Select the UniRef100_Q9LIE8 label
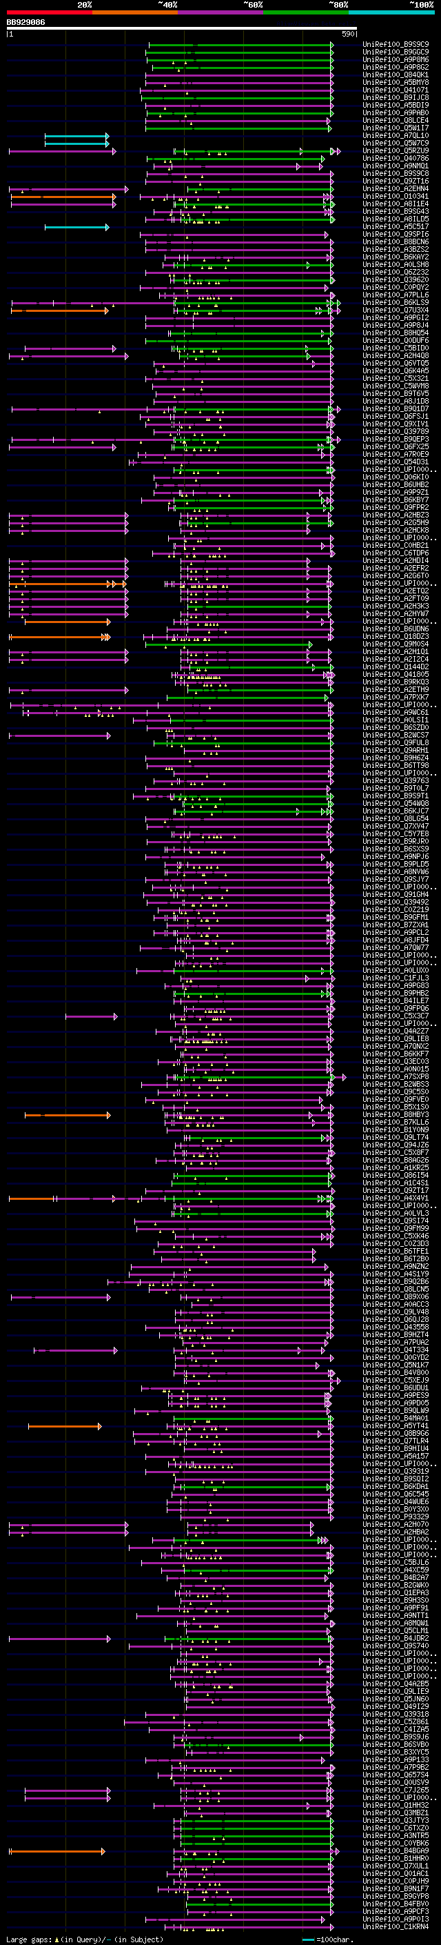 click(x=396, y=1039)
